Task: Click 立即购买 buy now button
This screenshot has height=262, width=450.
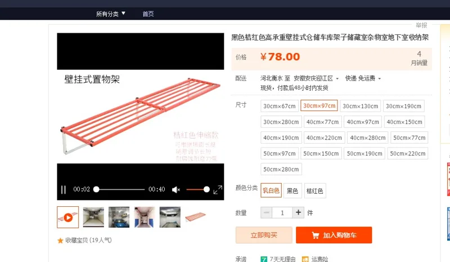Action: pyautogui.click(x=264, y=235)
